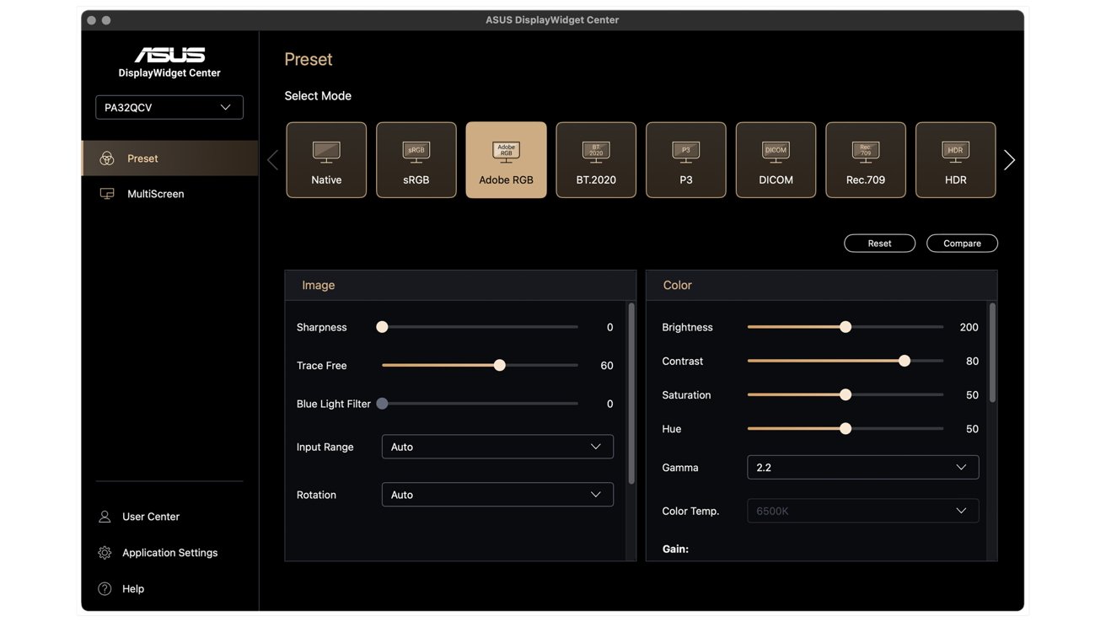Select the DICOM preset mode
This screenshot has height=622, width=1106.
coord(776,160)
